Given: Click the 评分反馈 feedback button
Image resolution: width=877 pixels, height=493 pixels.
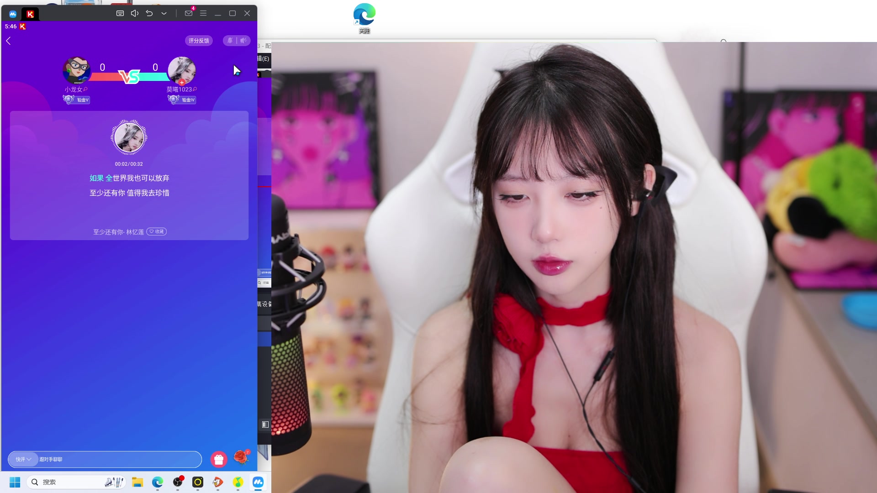Looking at the screenshot, I should (x=199, y=41).
